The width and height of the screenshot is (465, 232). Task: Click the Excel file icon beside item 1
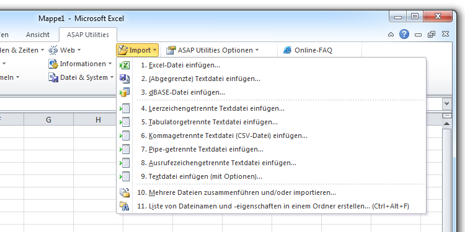(x=125, y=65)
